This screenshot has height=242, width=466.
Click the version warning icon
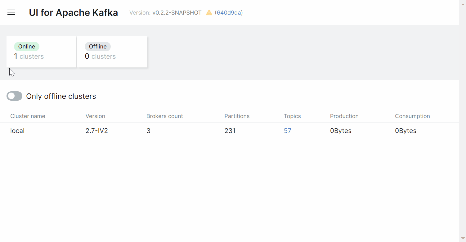coord(209,12)
